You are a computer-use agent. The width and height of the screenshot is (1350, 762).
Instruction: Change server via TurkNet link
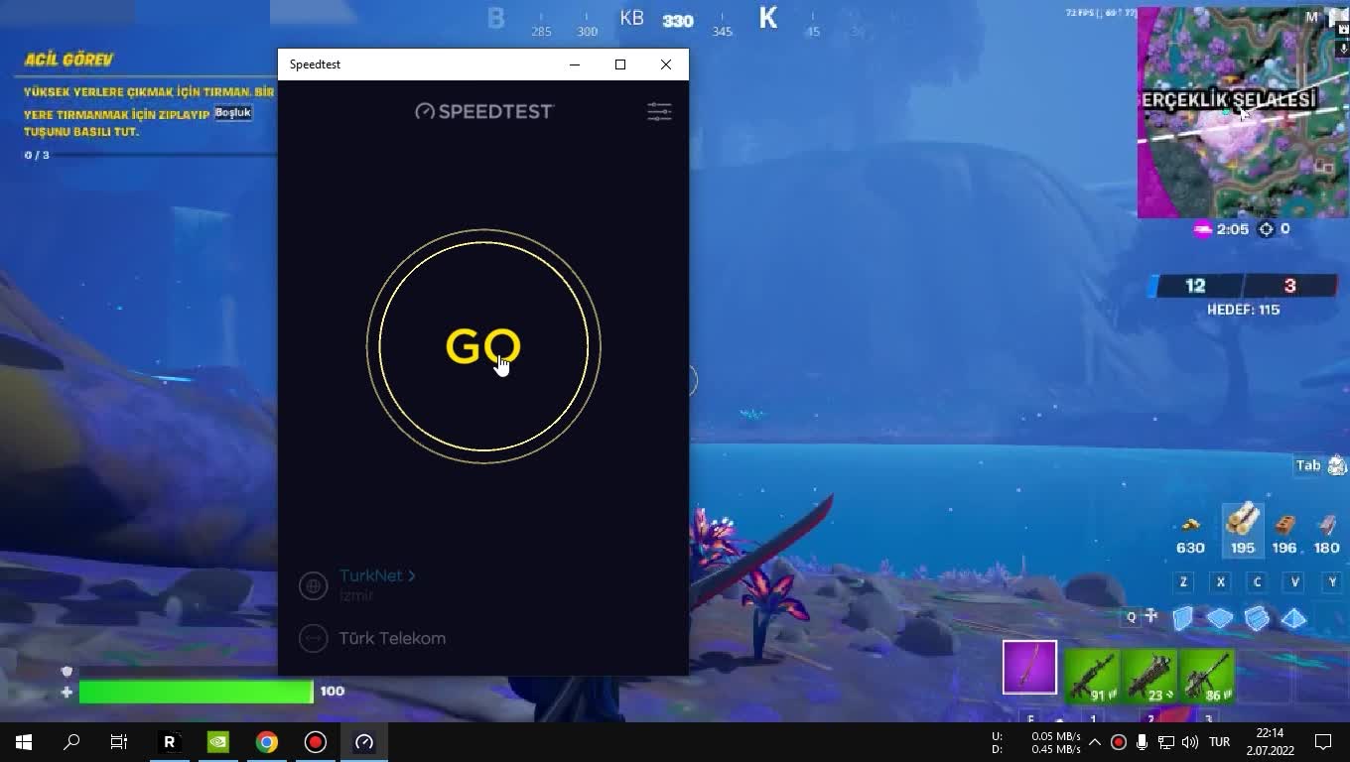tap(370, 575)
